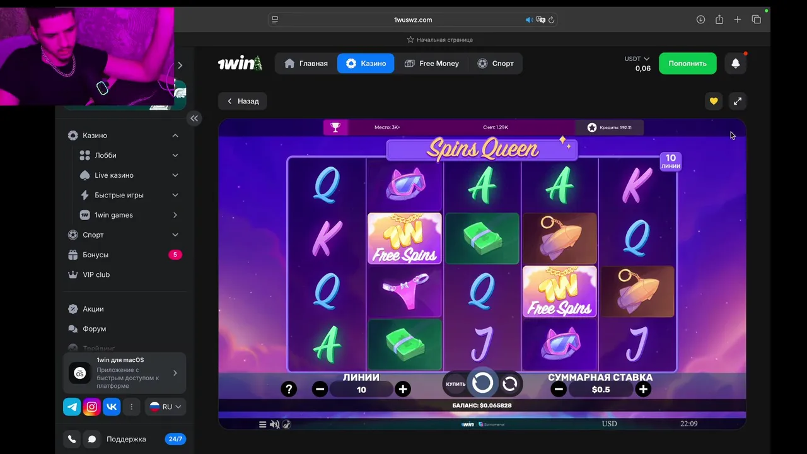Open RU language dropdown
The image size is (807, 454).
click(x=165, y=407)
